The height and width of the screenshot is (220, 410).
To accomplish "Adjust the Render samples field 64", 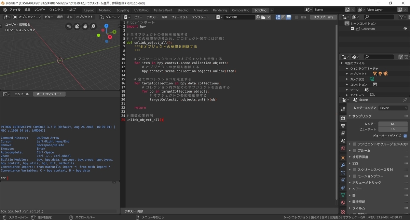I will (393, 124).
